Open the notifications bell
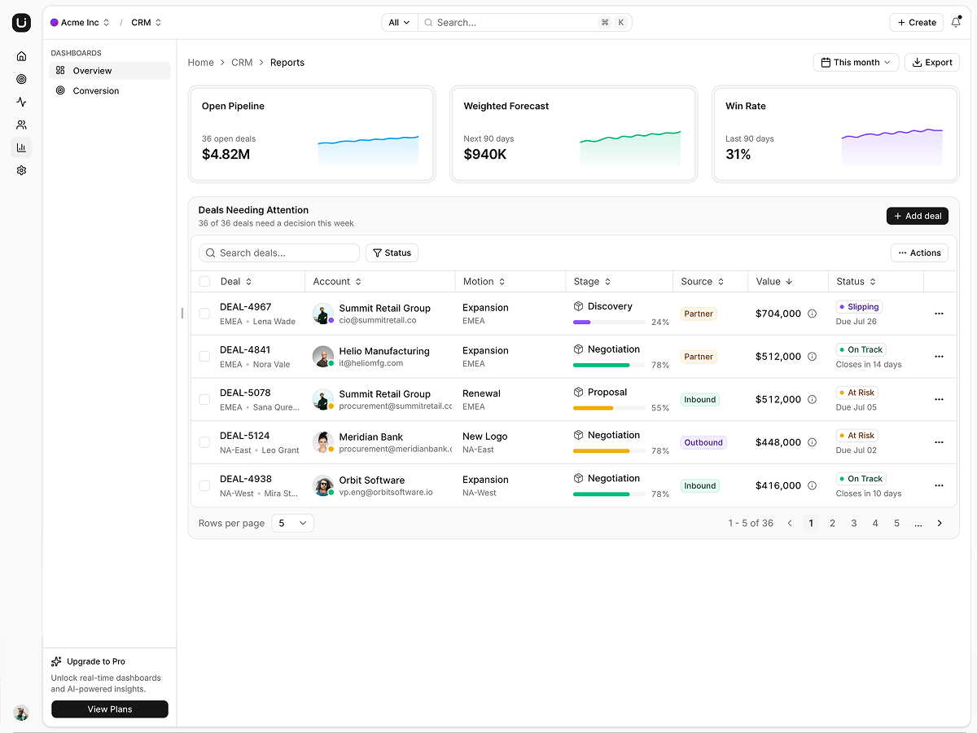977x733 pixels. point(956,23)
